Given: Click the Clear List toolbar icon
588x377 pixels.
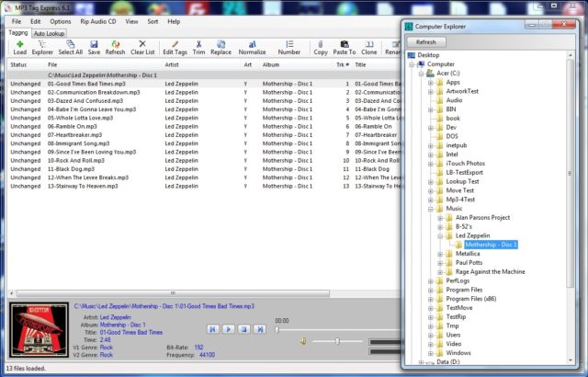Looking at the screenshot, I should (x=142, y=48).
